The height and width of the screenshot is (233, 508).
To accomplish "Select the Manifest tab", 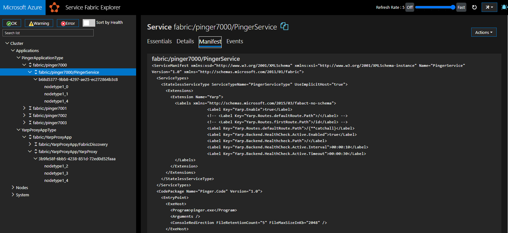I will (210, 42).
